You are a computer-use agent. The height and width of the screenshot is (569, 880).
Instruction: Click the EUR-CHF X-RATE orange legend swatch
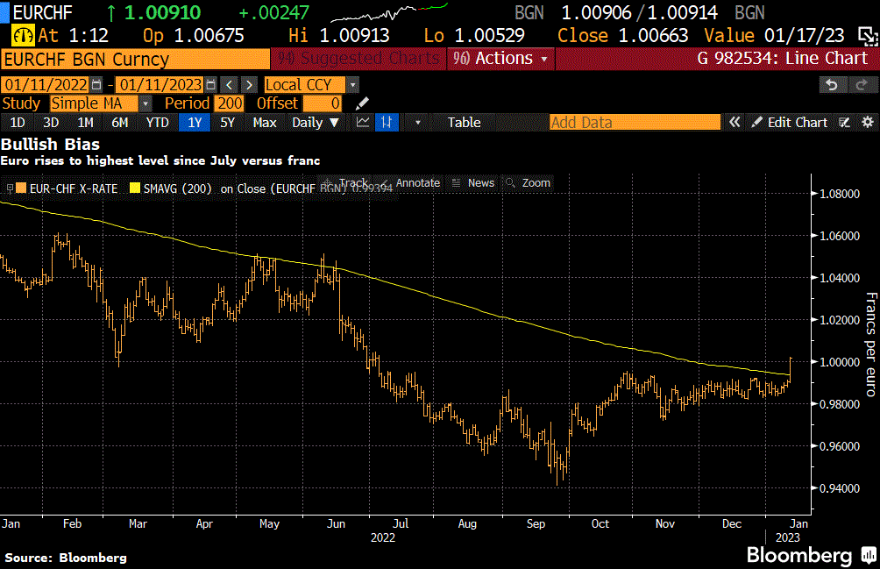[21, 188]
